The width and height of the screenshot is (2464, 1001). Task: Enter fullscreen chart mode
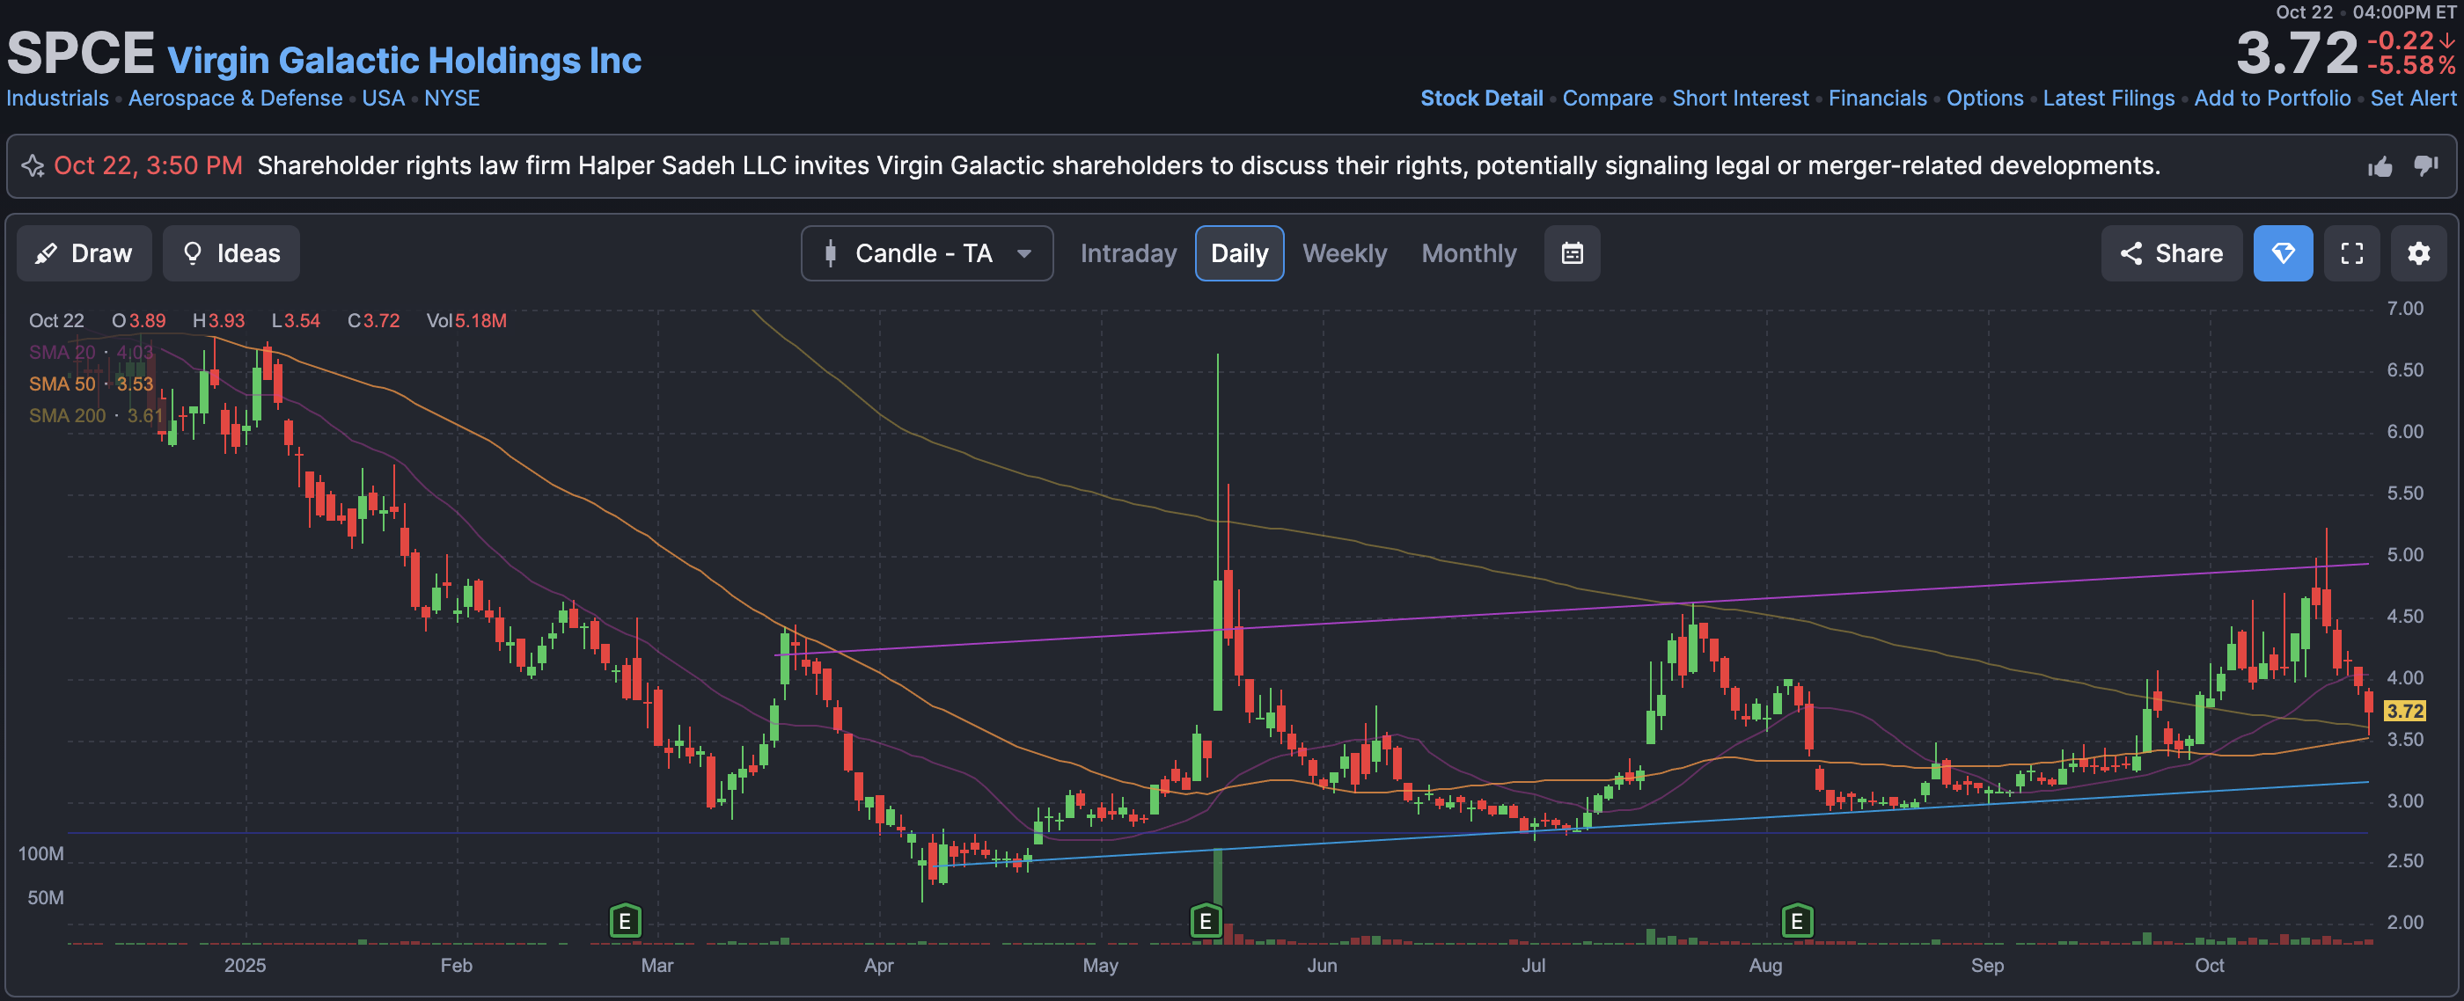tap(2351, 253)
